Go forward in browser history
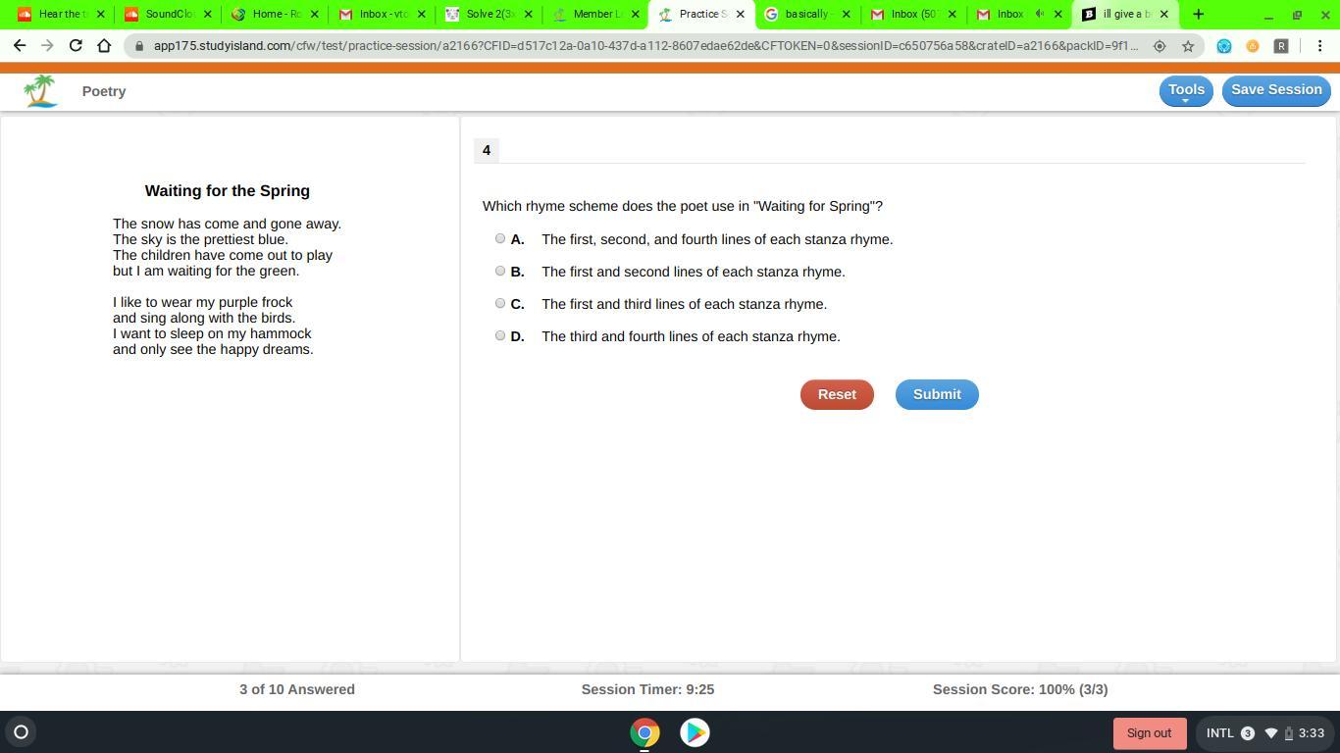The width and height of the screenshot is (1340, 753). coord(47,46)
